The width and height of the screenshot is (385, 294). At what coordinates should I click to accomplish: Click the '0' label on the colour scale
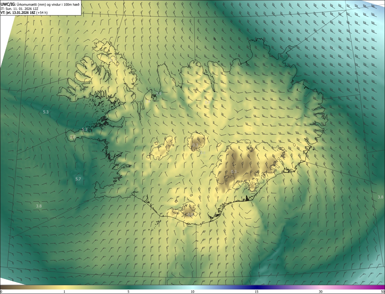tap(1, 292)
